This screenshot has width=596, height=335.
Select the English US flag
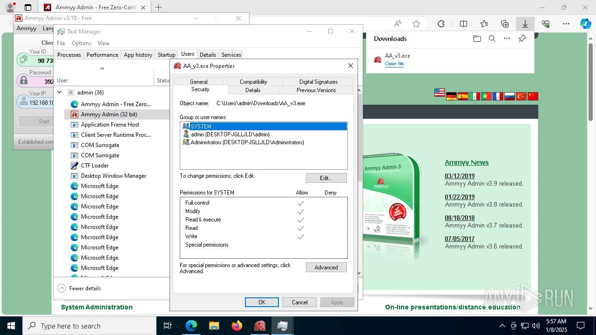coord(440,93)
